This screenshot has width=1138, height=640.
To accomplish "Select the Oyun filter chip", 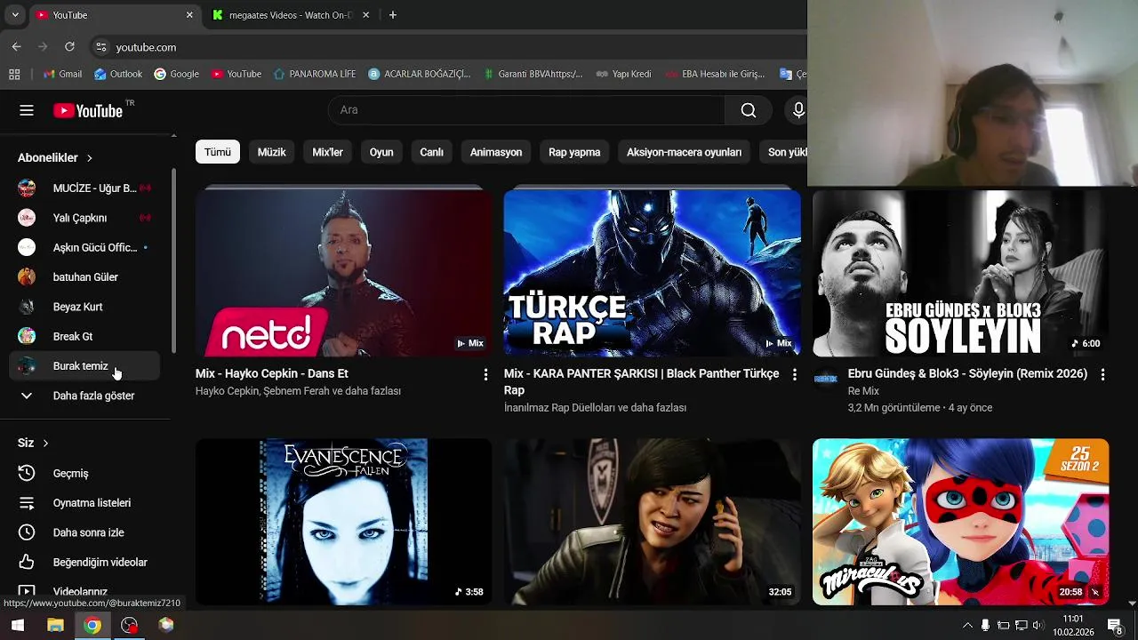I will click(x=381, y=152).
